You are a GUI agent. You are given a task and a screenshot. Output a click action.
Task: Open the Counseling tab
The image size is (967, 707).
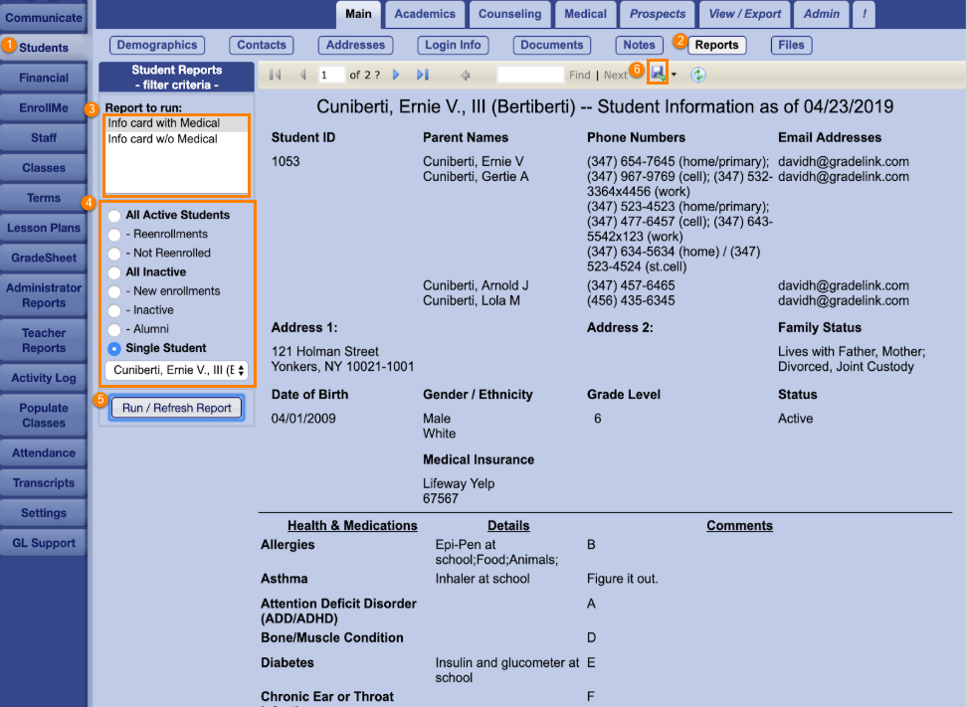click(x=510, y=14)
